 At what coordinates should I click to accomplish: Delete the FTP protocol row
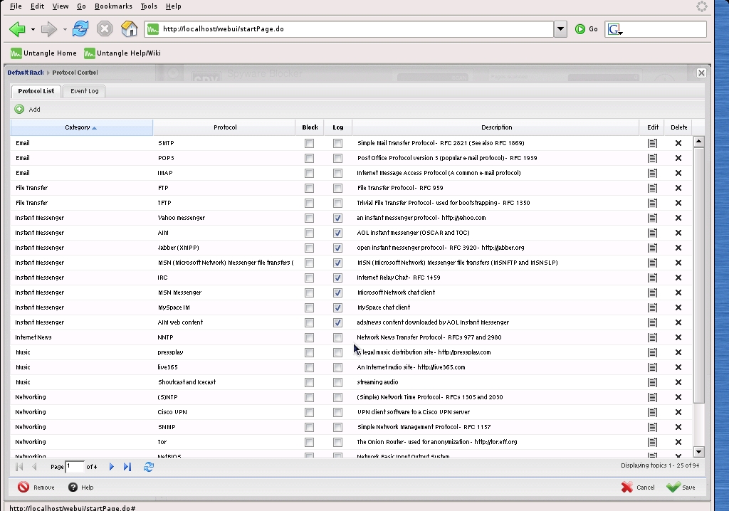pos(678,188)
